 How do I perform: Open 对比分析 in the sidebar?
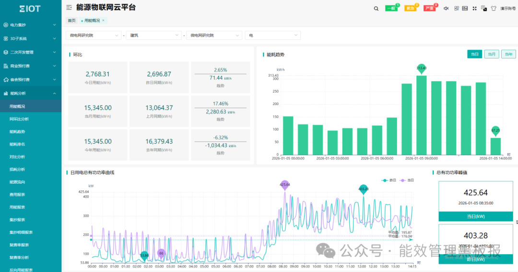[31, 157]
